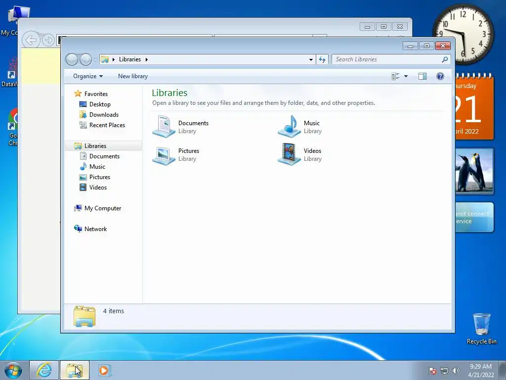The image size is (506, 380).
Task: Open the Music library icon
Action: (290, 126)
